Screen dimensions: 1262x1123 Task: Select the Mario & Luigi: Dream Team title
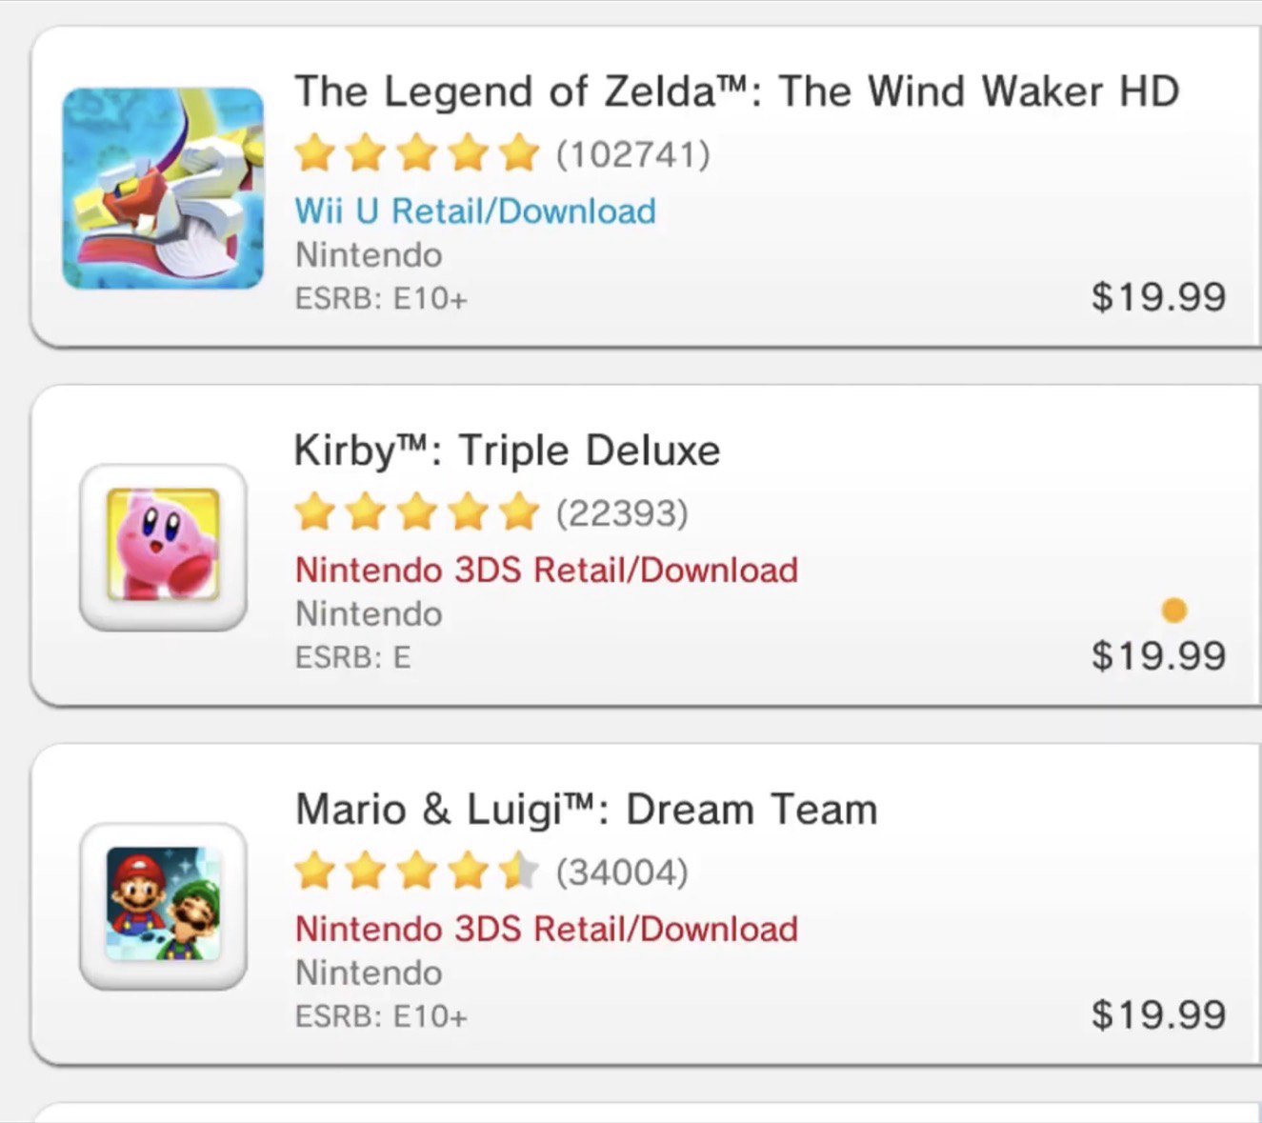point(586,810)
